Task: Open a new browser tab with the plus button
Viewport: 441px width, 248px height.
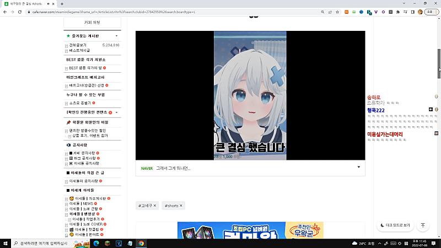Action: click(62, 4)
